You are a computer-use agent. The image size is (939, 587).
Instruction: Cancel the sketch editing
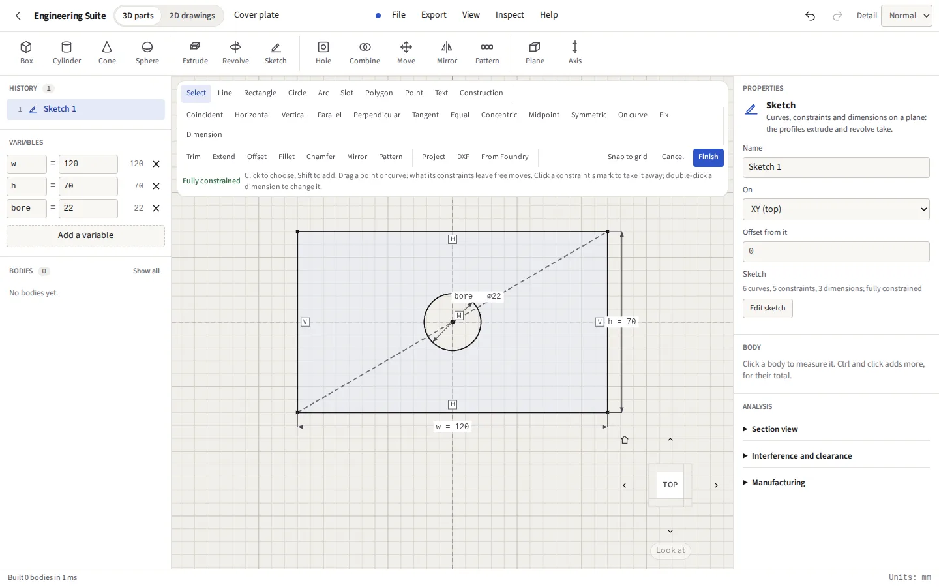(672, 157)
